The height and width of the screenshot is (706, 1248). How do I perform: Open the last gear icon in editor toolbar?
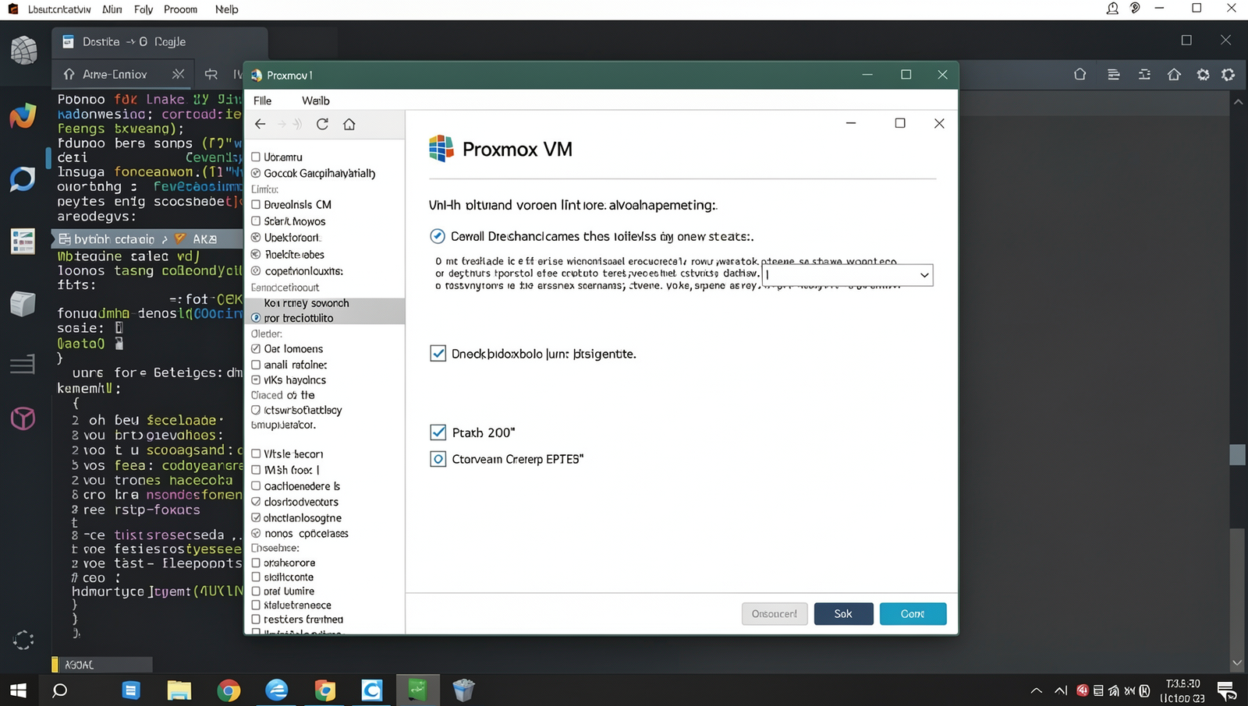(1228, 74)
